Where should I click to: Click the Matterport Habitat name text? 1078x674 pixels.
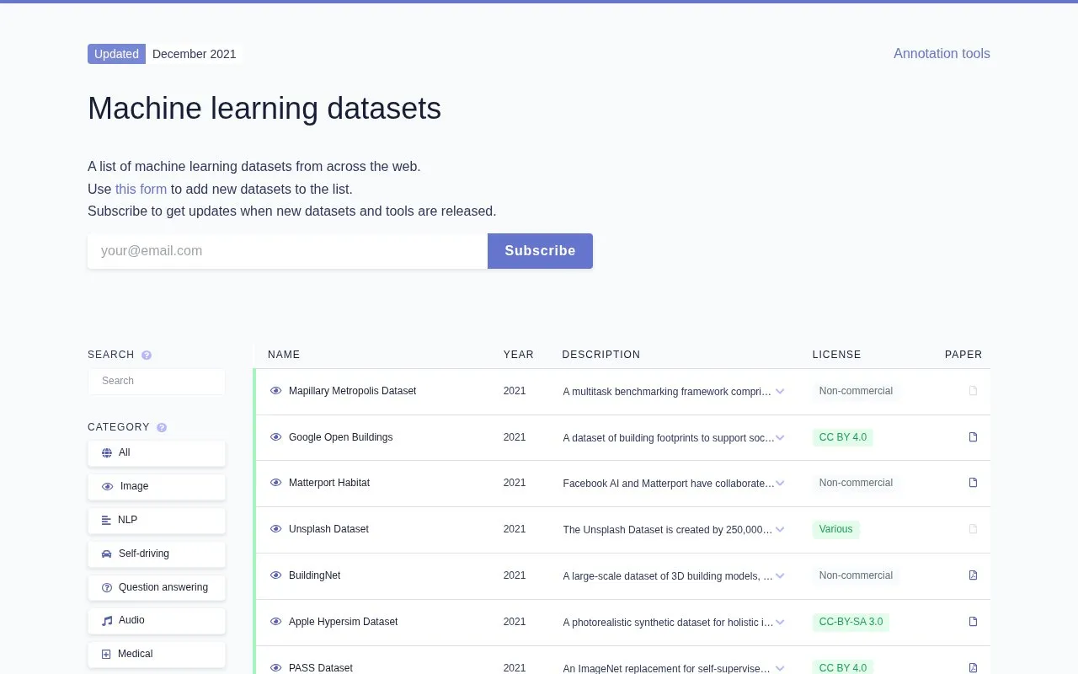[329, 483]
